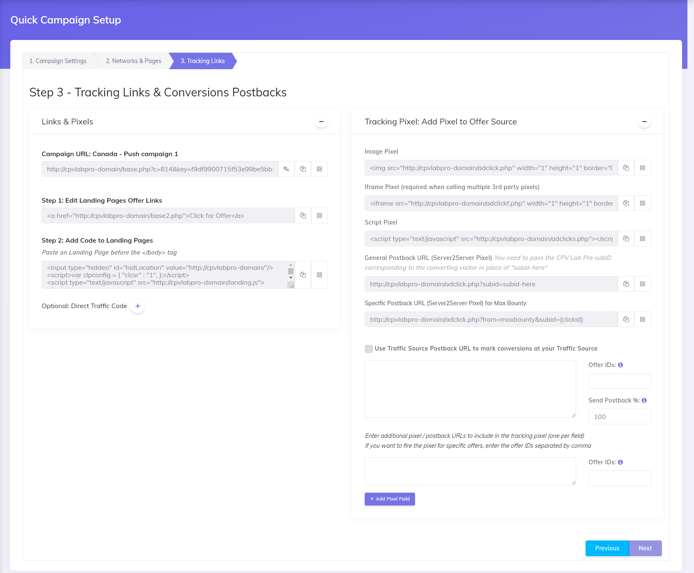Viewport: 694px width, 573px height.
Task: Enable Use Traffic Source Postback URL
Action: 368,348
